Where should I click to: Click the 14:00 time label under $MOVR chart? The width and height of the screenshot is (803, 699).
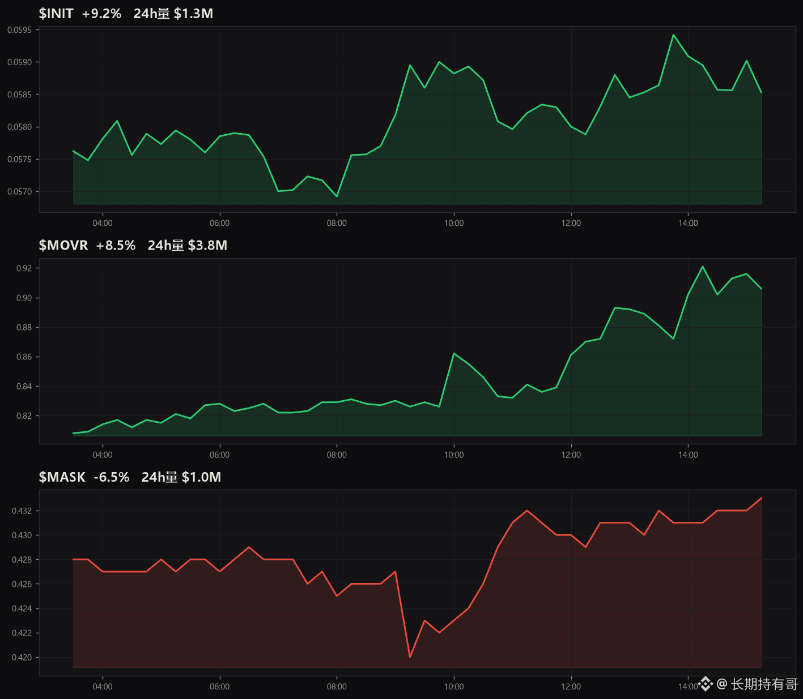click(x=688, y=454)
